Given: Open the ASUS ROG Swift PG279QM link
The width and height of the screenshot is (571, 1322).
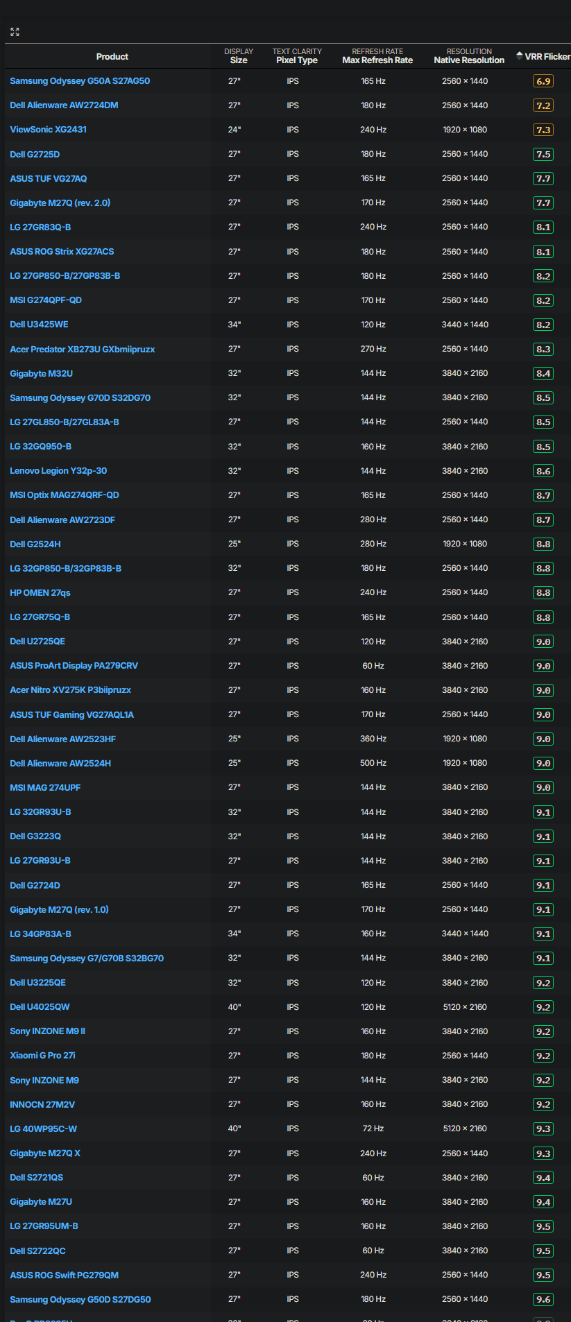Looking at the screenshot, I should pos(65,1275).
